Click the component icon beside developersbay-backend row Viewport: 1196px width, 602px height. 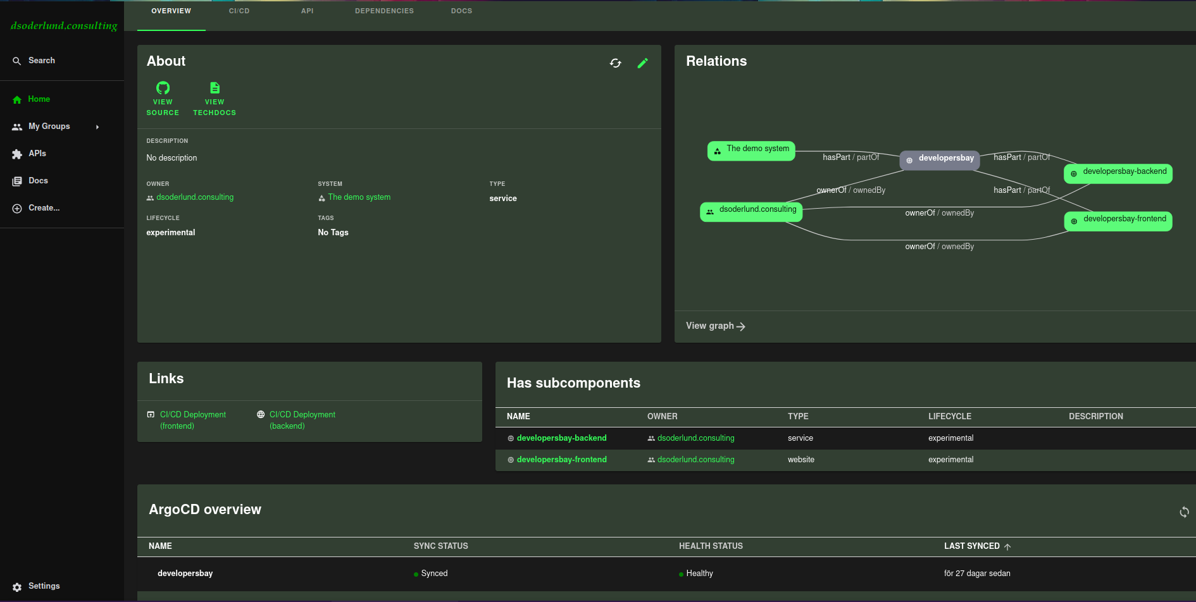coord(511,438)
